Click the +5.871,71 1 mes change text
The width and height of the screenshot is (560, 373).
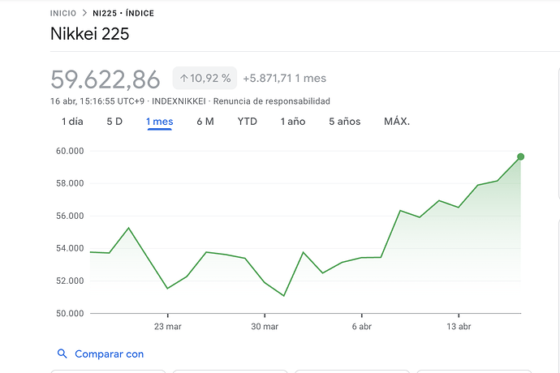(x=285, y=78)
